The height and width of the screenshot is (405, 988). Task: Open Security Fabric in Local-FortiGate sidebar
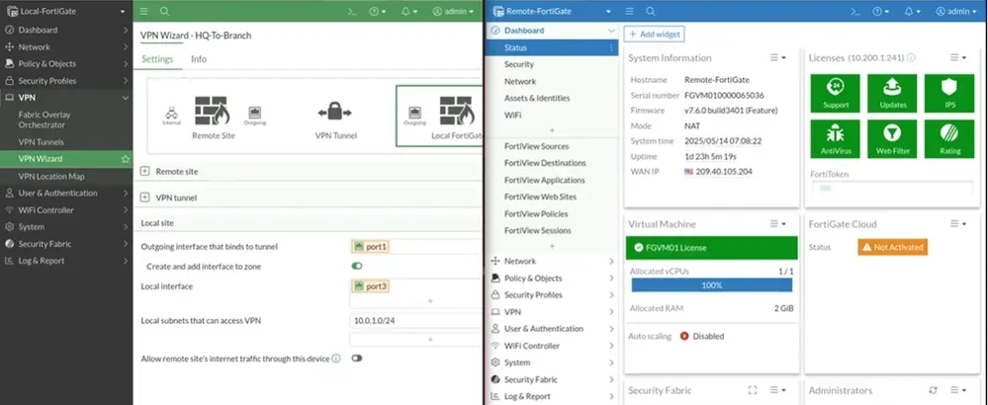[x=66, y=244]
